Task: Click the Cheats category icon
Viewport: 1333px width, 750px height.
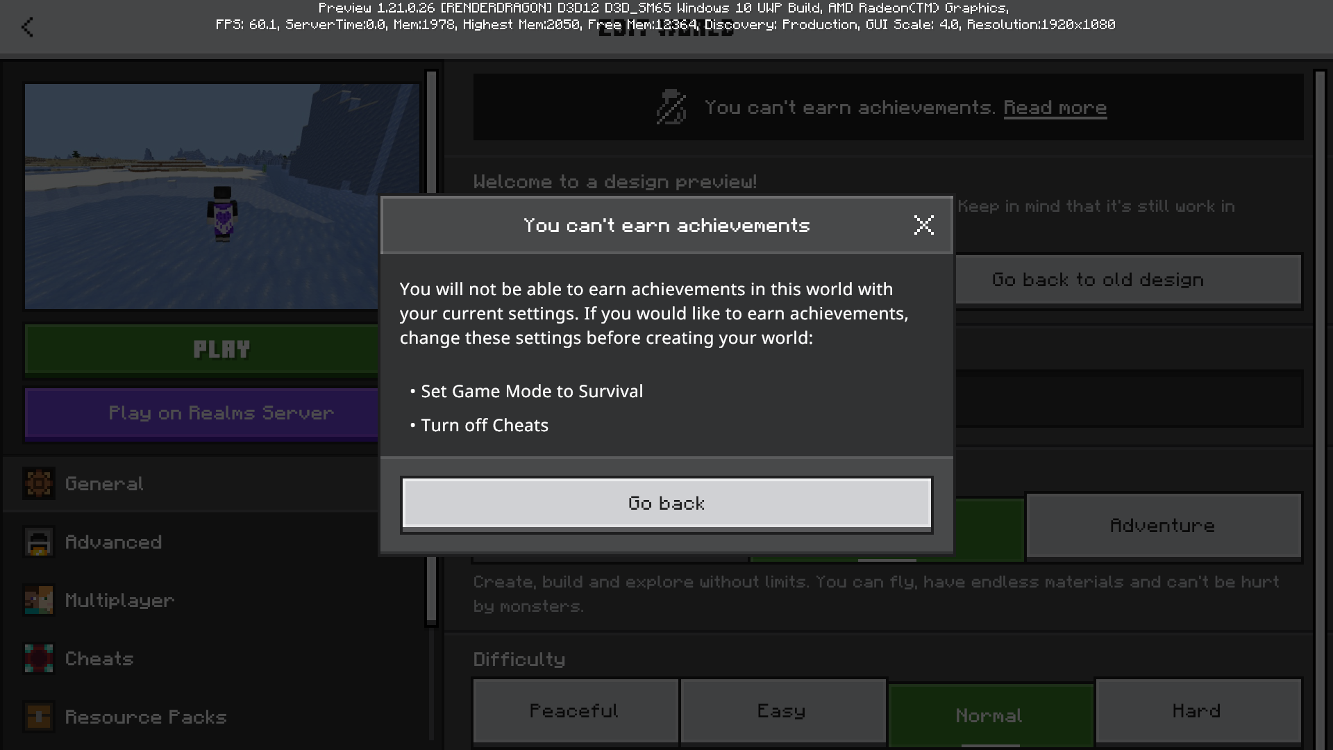Action: [x=39, y=659]
